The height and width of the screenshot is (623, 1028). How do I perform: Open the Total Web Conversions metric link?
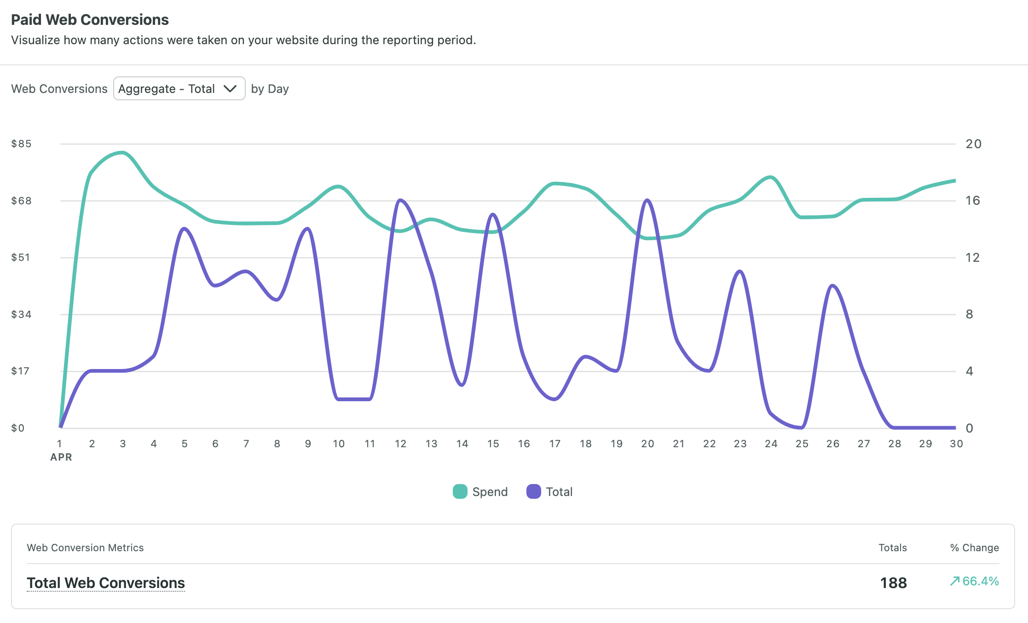(x=106, y=583)
